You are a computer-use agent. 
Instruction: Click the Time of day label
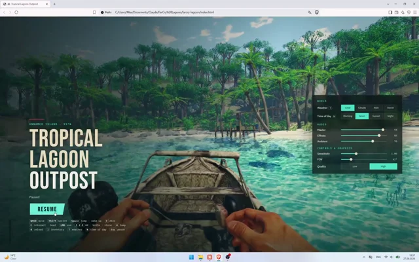[x=324, y=116]
